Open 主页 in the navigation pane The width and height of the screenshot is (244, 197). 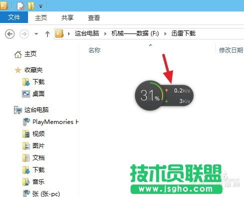pos(30,54)
